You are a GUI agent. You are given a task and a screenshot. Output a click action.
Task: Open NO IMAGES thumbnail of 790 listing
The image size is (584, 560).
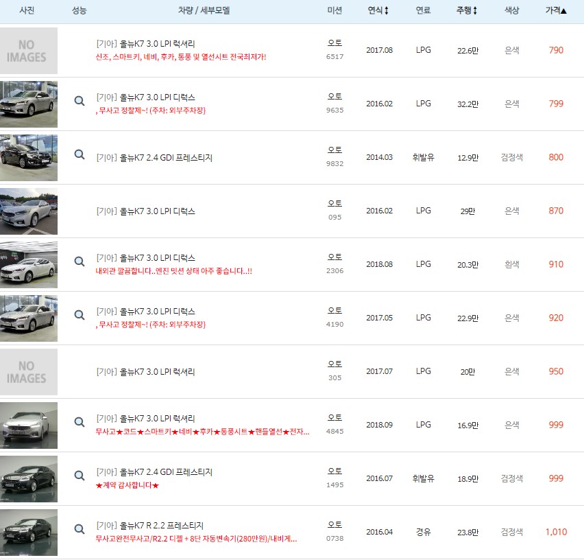tap(29, 51)
